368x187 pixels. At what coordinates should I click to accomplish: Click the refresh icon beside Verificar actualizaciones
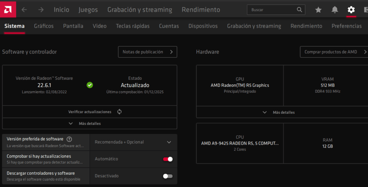(x=119, y=112)
